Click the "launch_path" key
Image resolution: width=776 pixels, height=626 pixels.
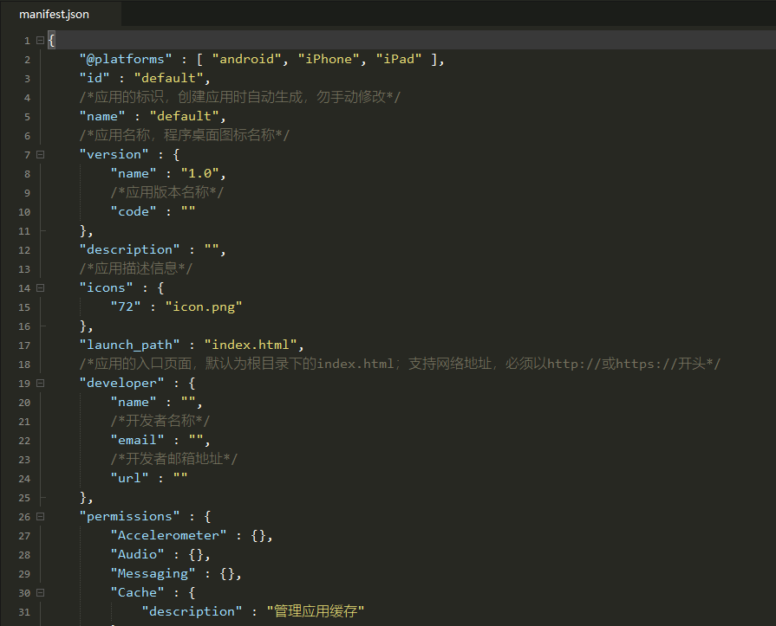coord(130,345)
